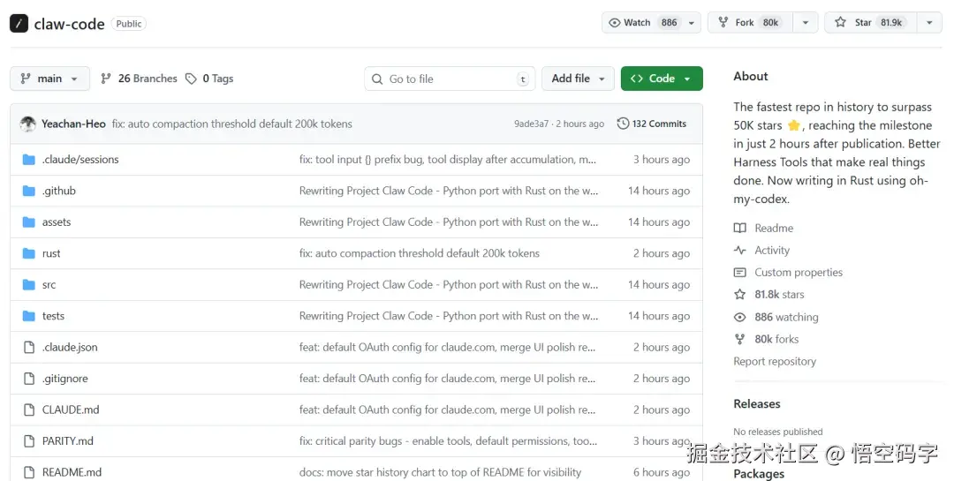
Task: Click the assets folder icon
Action: coord(28,222)
